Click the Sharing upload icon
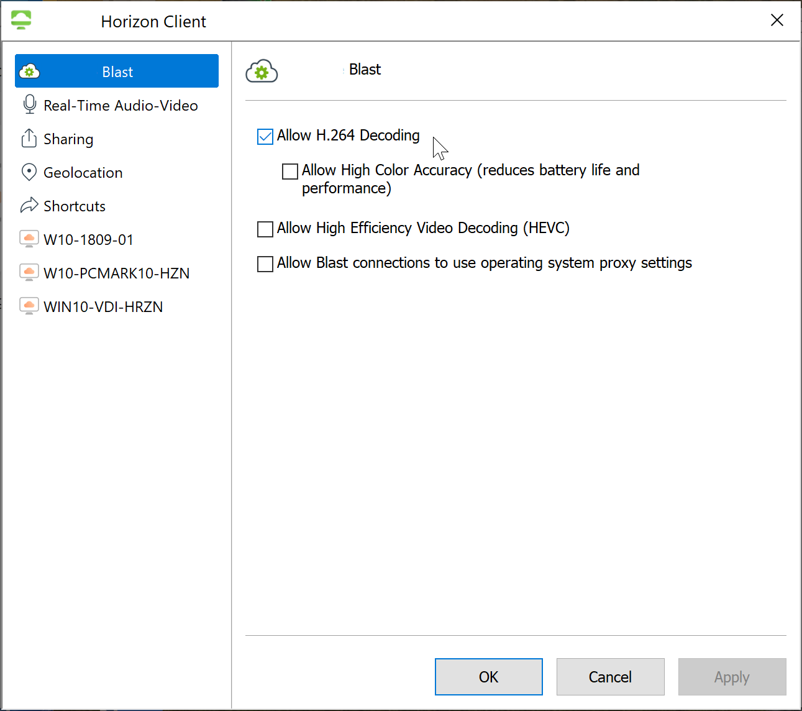This screenshot has height=711, width=802. coord(29,139)
